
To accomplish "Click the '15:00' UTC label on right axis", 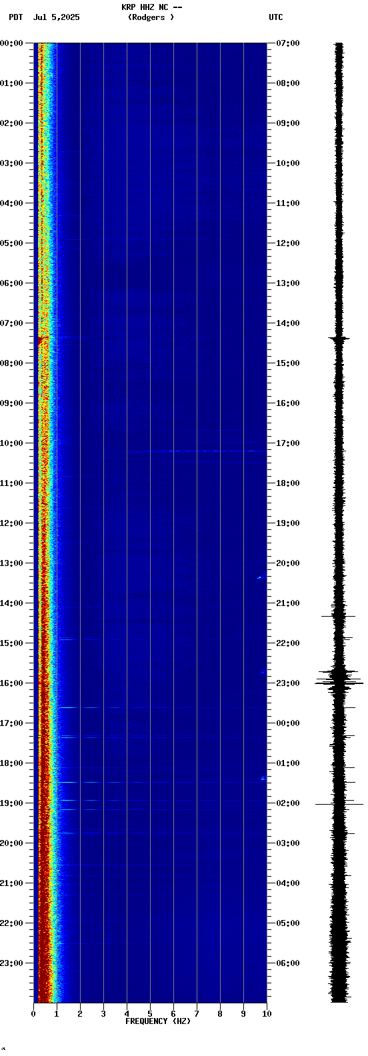I will click(x=288, y=363).
